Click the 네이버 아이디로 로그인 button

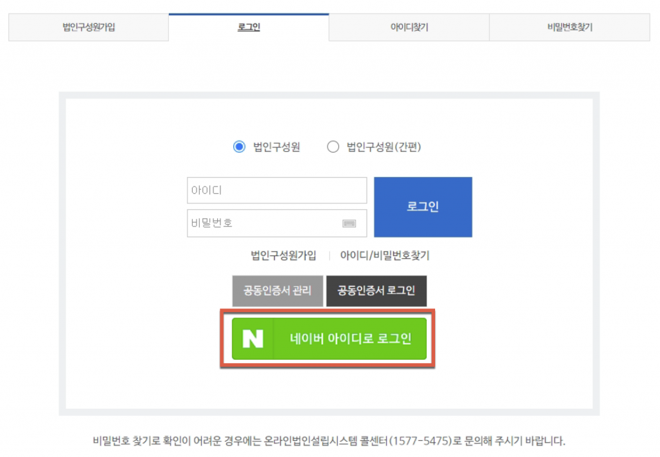329,339
